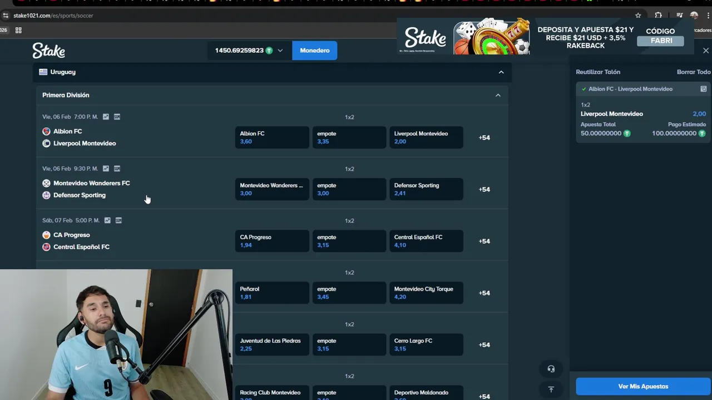Collapse the Uruguay country section

point(501,72)
